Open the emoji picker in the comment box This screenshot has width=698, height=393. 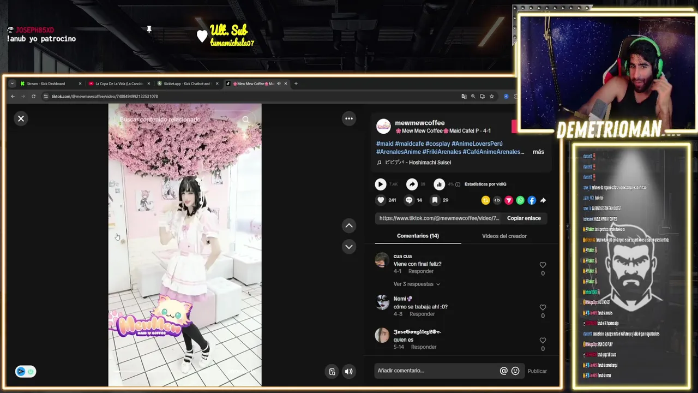[515, 371]
